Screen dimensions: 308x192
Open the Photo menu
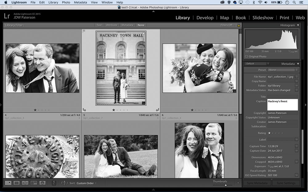[x=66, y=2]
